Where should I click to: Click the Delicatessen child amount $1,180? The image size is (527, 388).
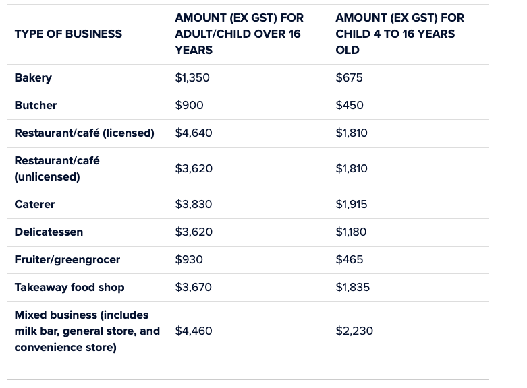coord(351,232)
